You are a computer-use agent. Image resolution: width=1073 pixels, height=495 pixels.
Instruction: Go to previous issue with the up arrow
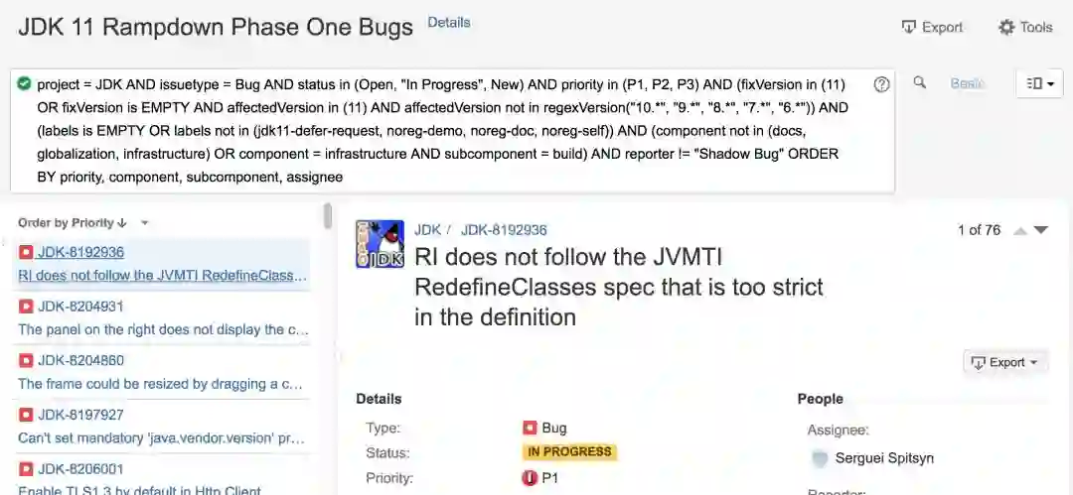tap(1019, 231)
